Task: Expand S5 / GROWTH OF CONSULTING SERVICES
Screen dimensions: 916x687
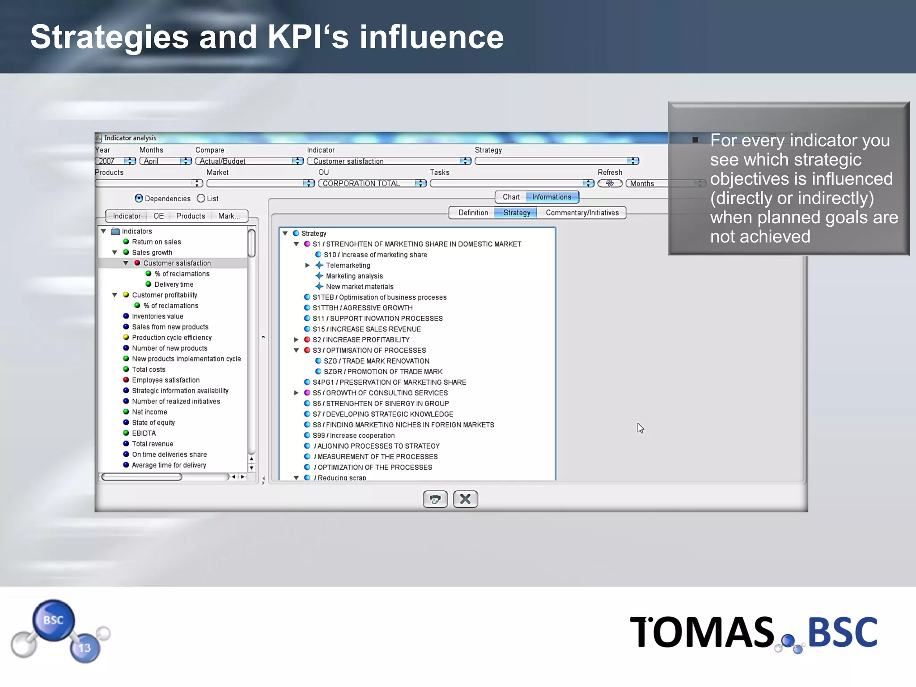Action: [296, 393]
